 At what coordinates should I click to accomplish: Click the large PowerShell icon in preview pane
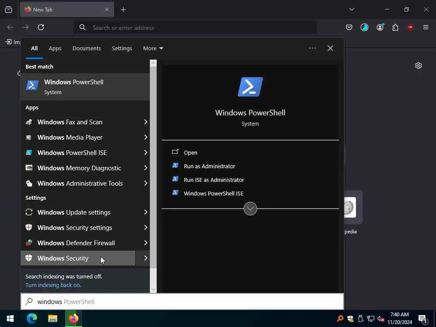click(x=250, y=87)
